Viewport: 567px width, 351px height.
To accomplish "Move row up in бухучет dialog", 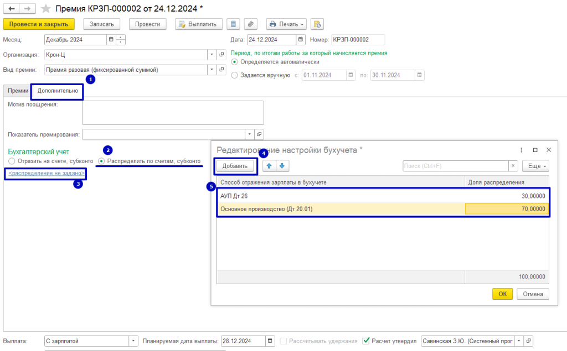I will pos(269,166).
